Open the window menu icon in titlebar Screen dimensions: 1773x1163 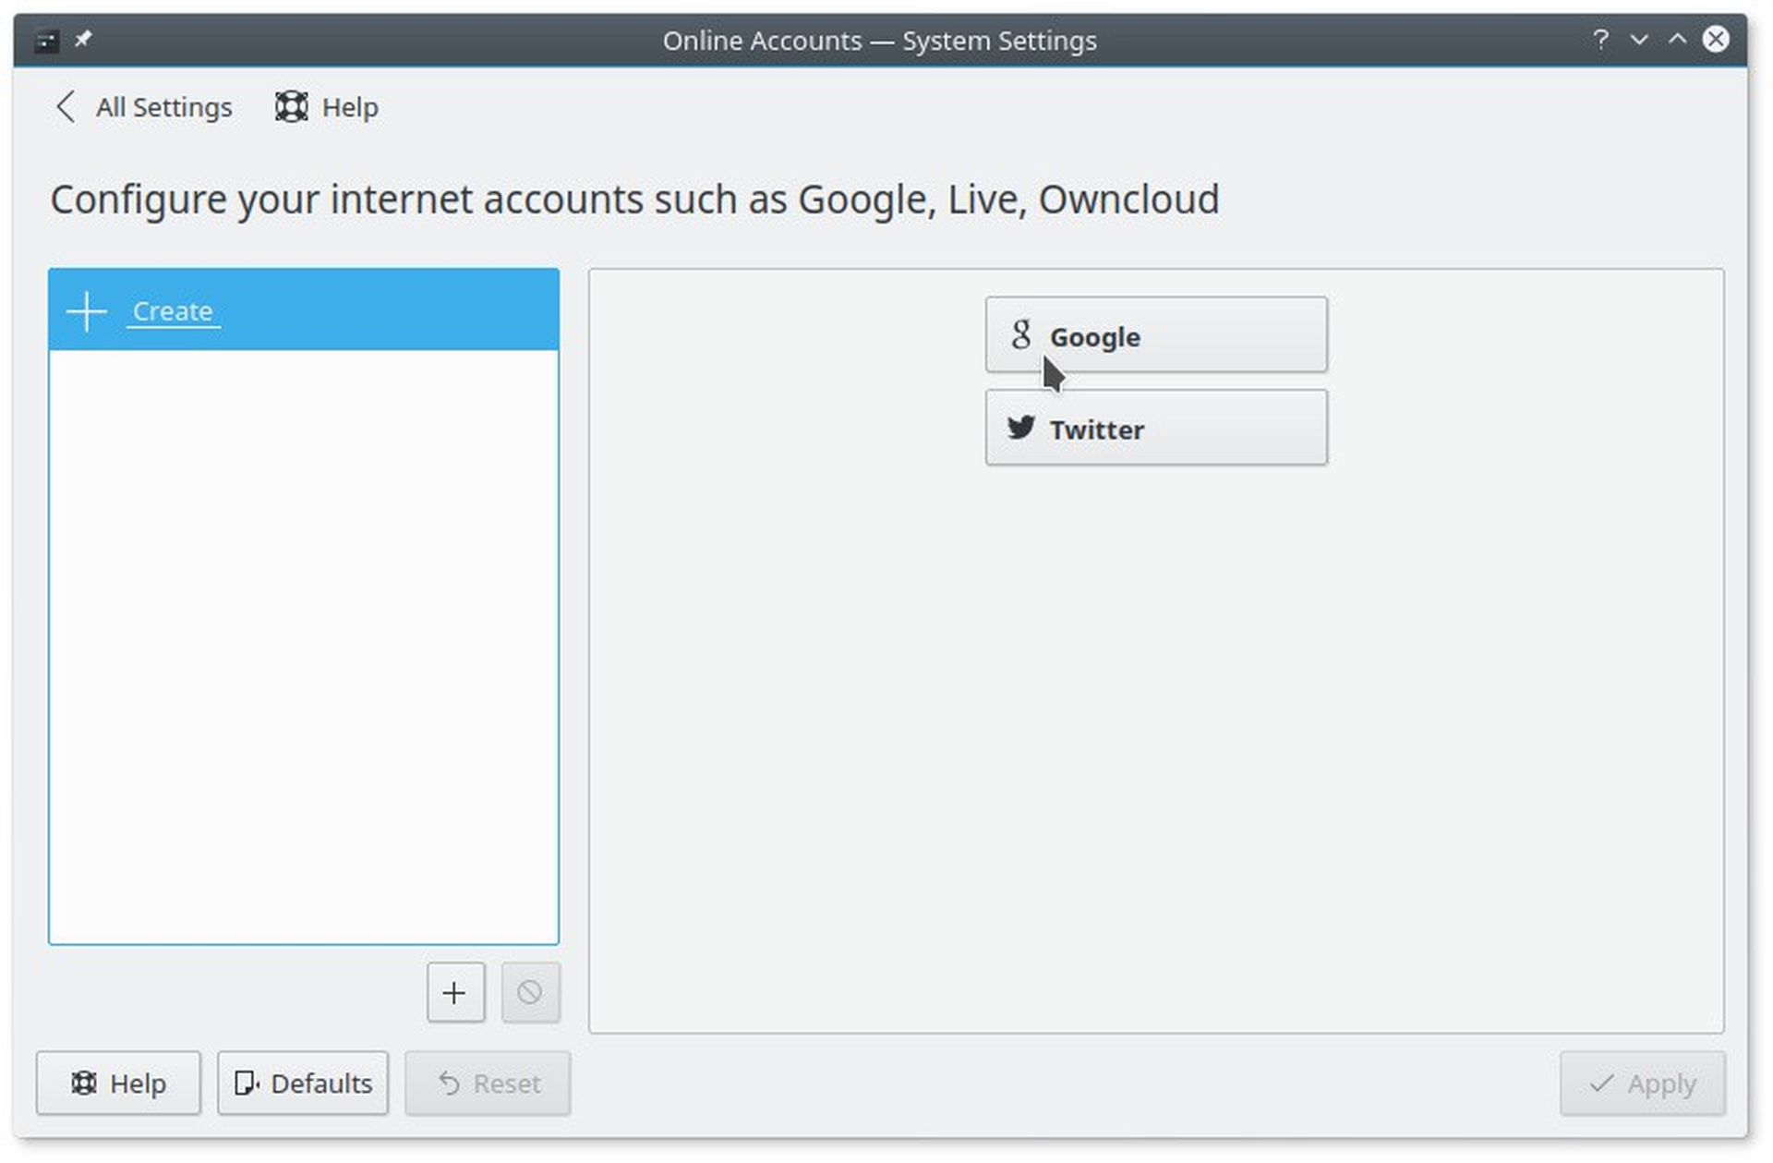(x=46, y=41)
